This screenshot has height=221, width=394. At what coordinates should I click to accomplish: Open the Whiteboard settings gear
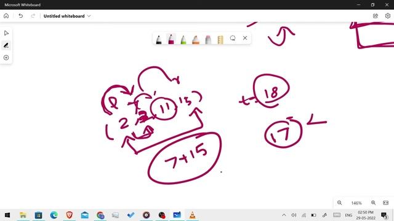tap(388, 16)
